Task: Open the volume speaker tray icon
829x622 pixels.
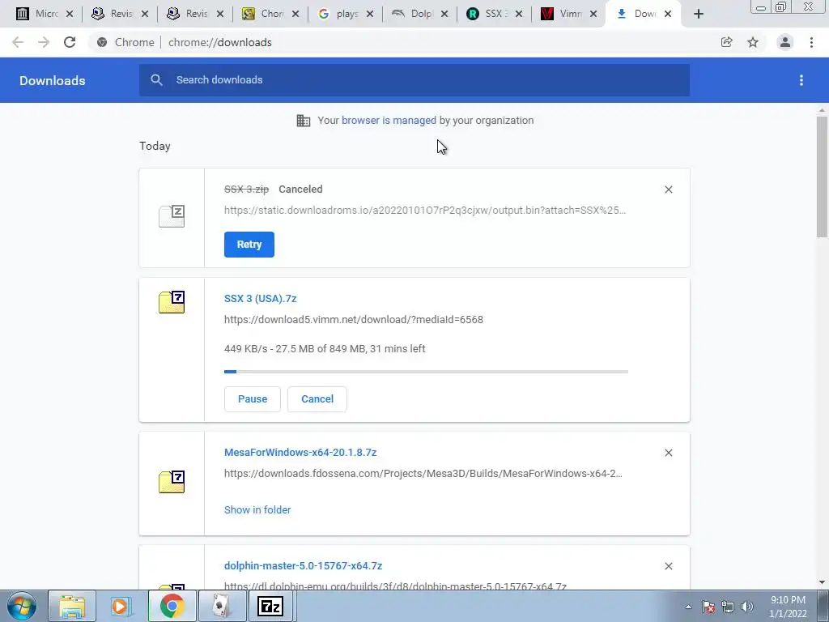Action: coord(747,607)
